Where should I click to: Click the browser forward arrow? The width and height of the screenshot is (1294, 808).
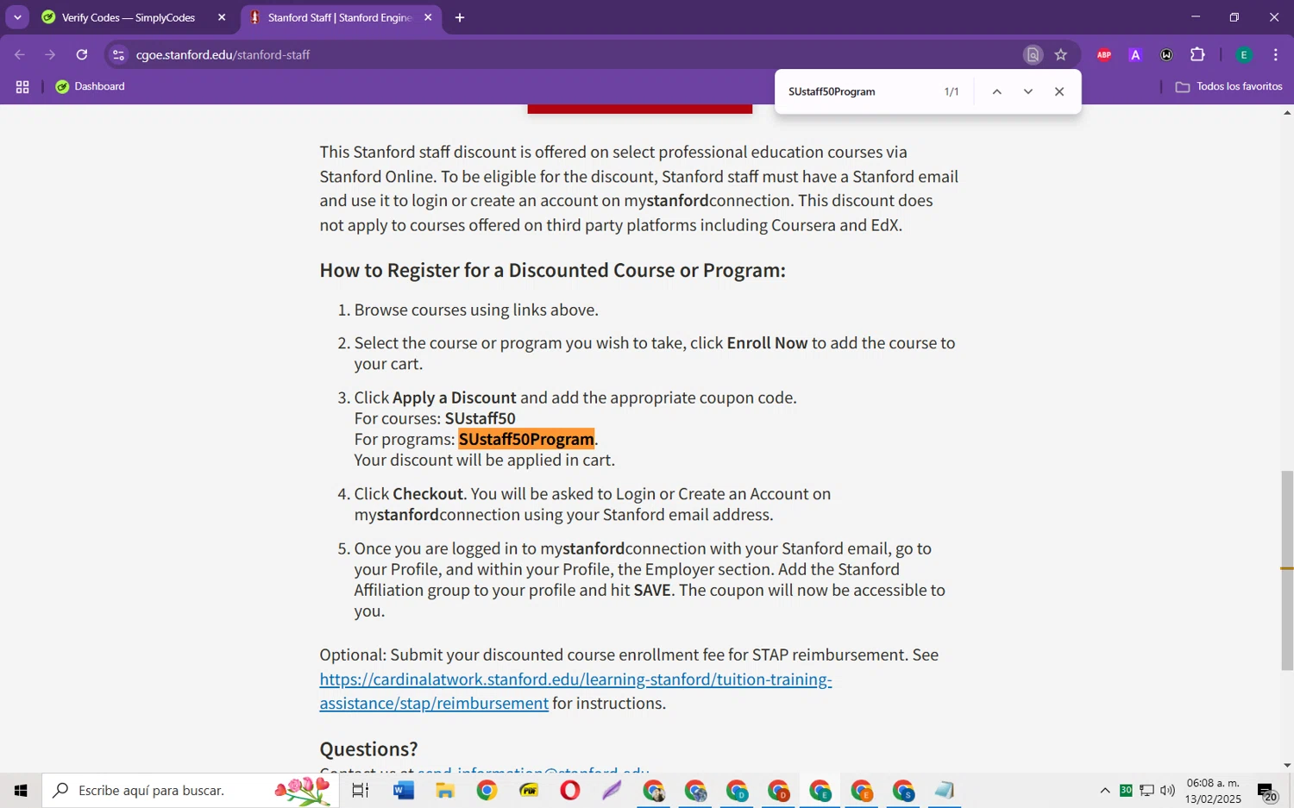50,54
